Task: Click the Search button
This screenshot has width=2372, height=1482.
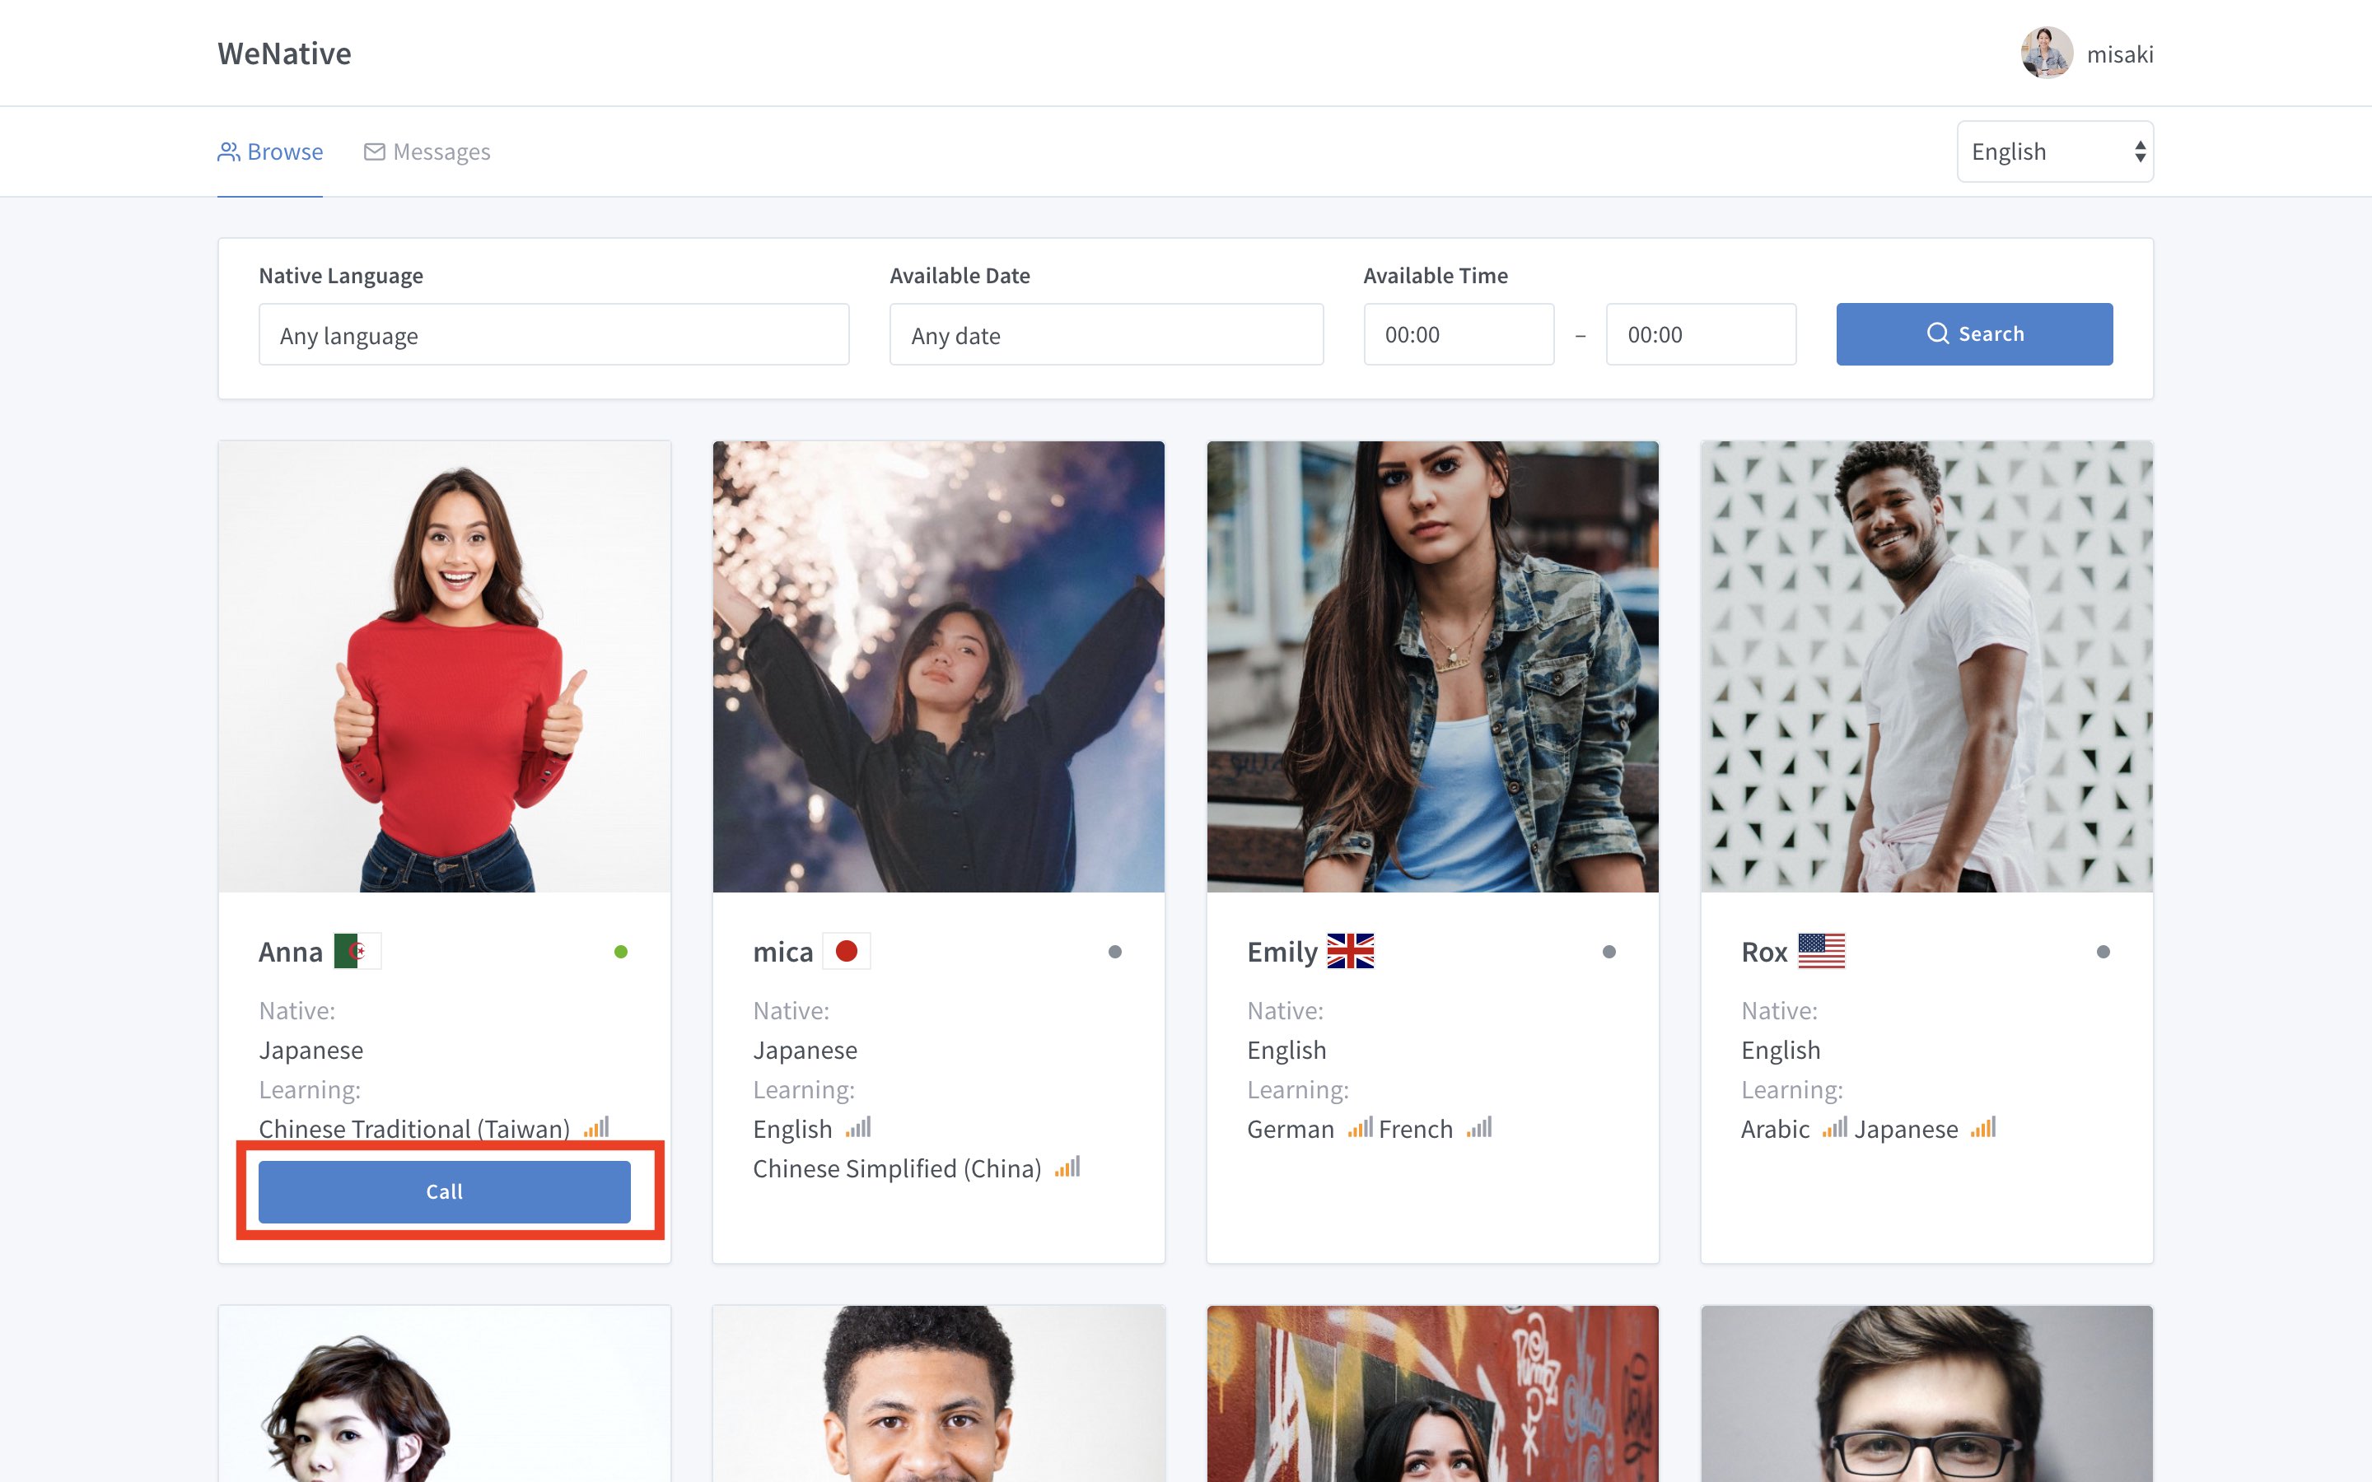Action: coord(1974,334)
